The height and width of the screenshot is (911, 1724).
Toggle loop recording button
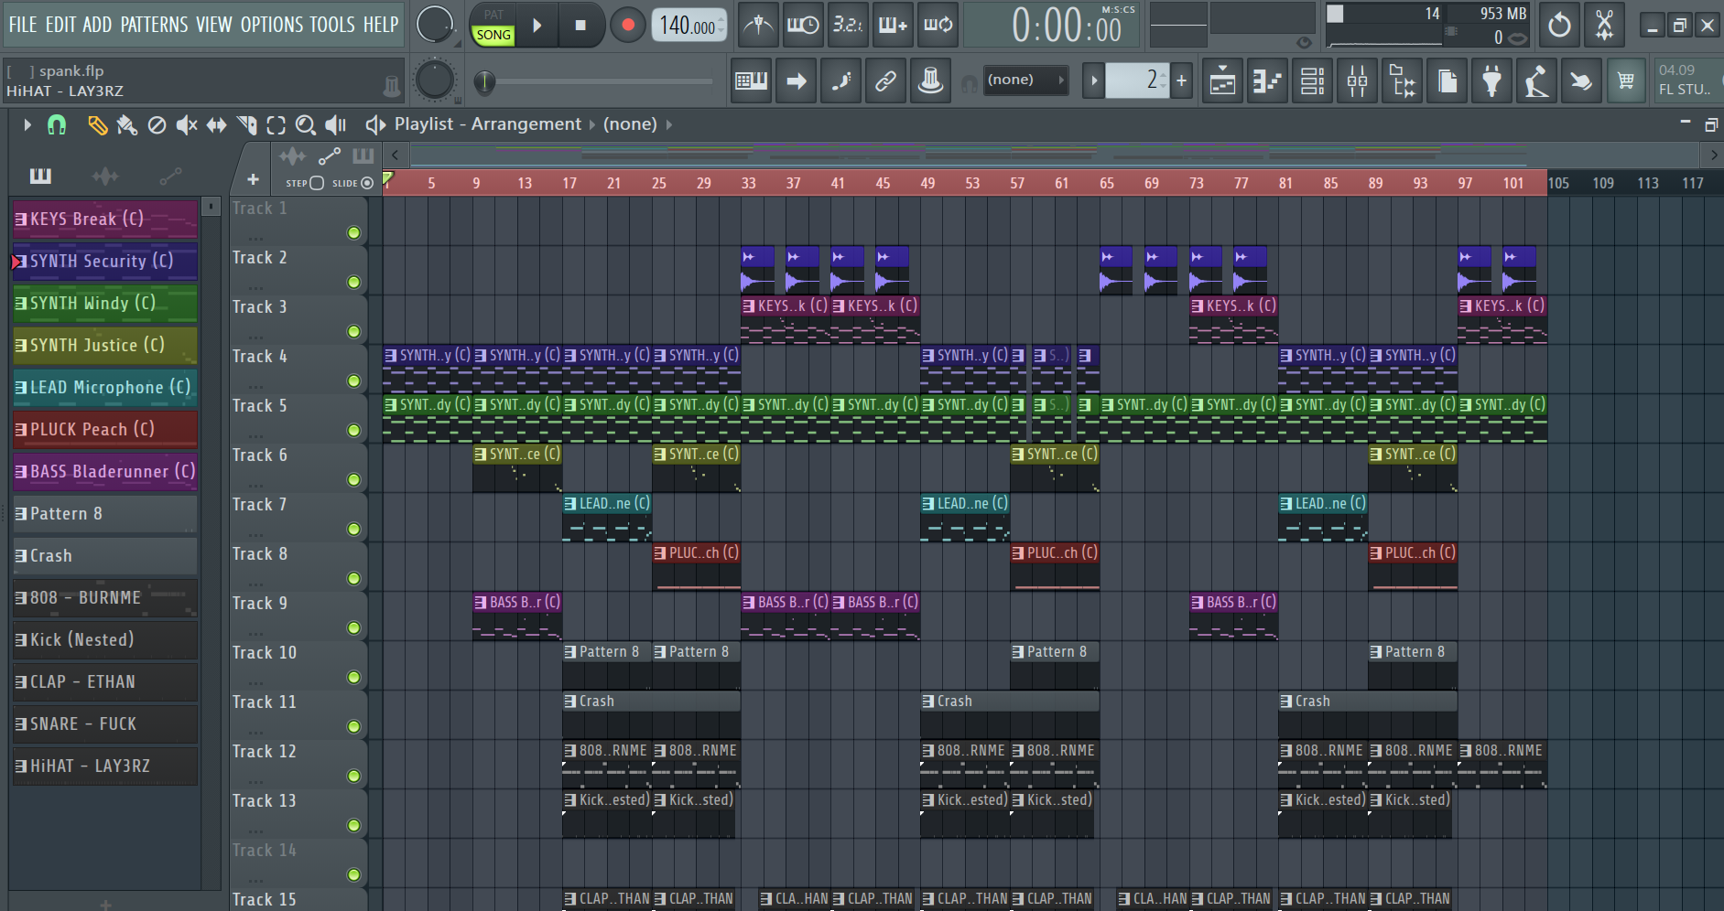tap(938, 26)
